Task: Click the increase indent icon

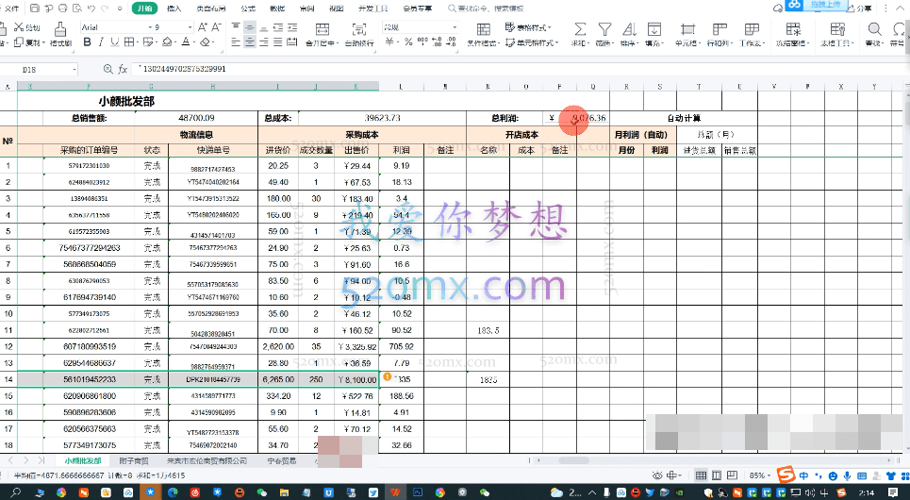Action: click(292, 27)
